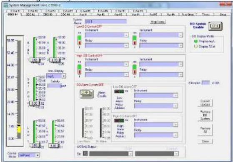This screenshot has height=162, width=233.
Task: Click the underlined button beside System Name
Action: pyautogui.click(x=158, y=22)
